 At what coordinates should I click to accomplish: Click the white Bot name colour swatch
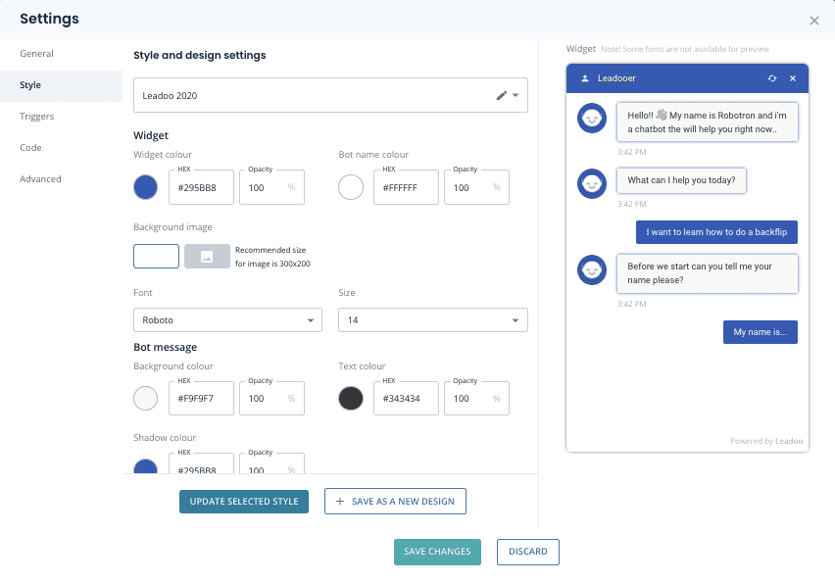point(351,187)
